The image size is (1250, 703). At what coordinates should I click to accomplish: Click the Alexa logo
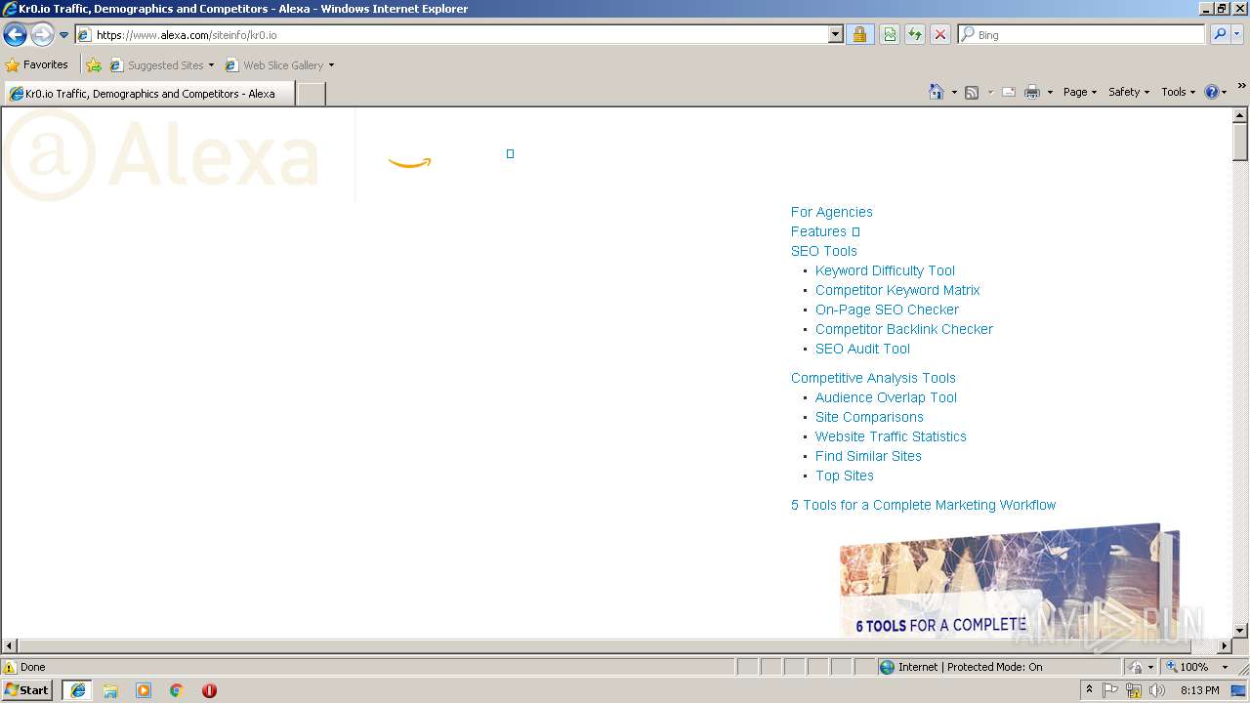[x=161, y=154]
